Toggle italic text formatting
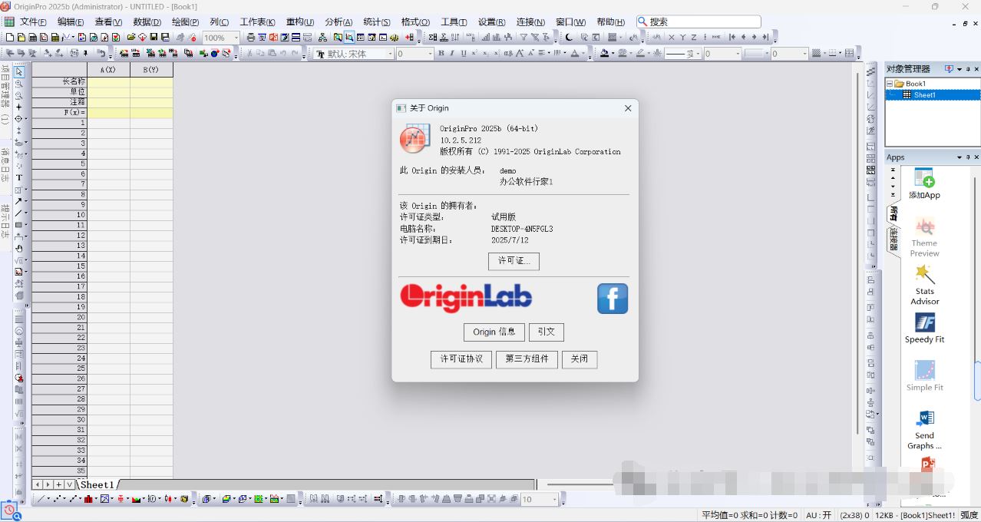Screen dimensions: 981x522 pos(451,53)
